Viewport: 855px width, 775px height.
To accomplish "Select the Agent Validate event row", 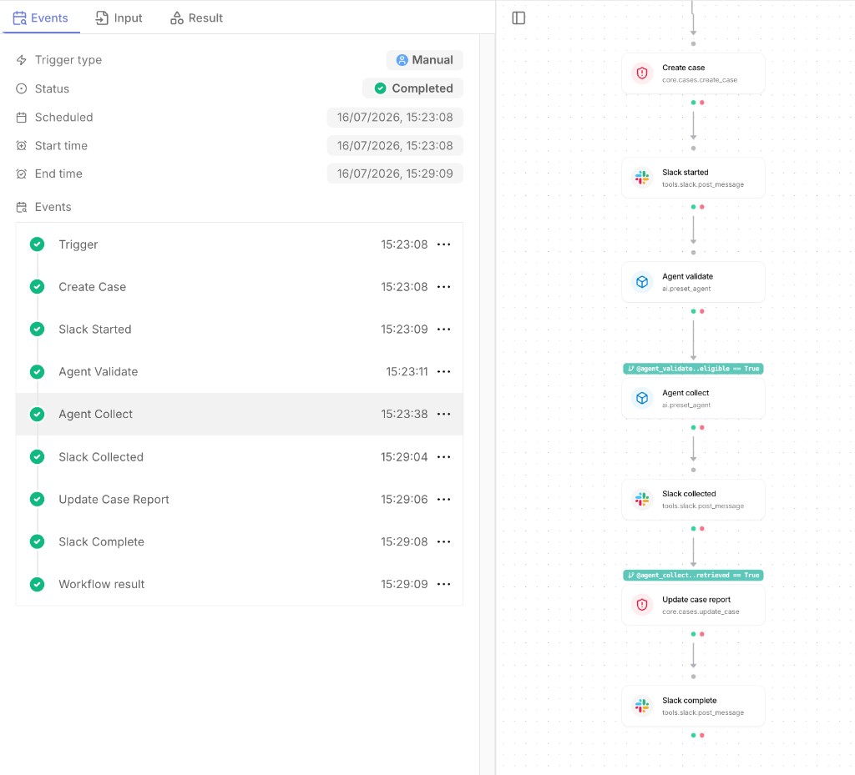I will tap(240, 372).
